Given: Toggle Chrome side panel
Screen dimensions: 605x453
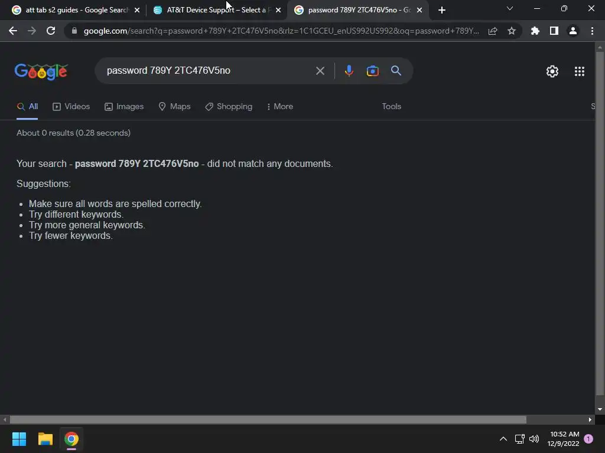Looking at the screenshot, I should coord(554,31).
